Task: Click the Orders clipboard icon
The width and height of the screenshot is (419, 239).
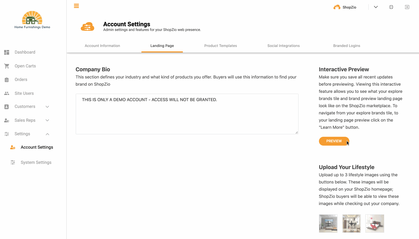Action: tap(7, 80)
